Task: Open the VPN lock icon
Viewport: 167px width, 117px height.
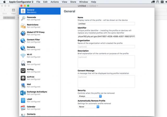Action: (x=23, y=63)
